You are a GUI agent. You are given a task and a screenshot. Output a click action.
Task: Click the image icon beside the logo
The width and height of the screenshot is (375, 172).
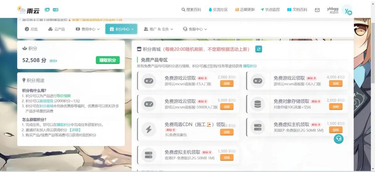pyautogui.click(x=47, y=10)
